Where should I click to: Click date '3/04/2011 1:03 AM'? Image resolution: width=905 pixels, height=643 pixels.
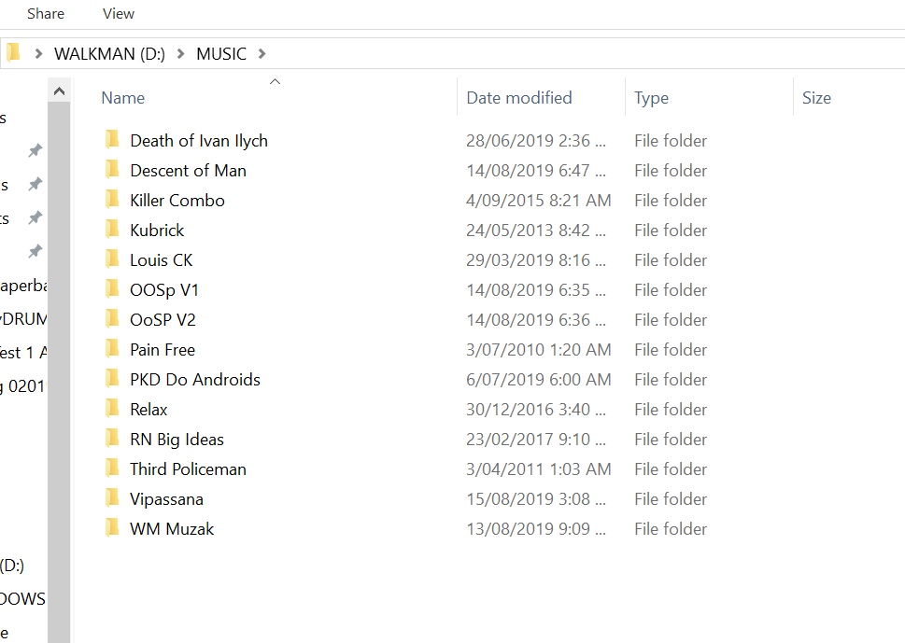539,469
